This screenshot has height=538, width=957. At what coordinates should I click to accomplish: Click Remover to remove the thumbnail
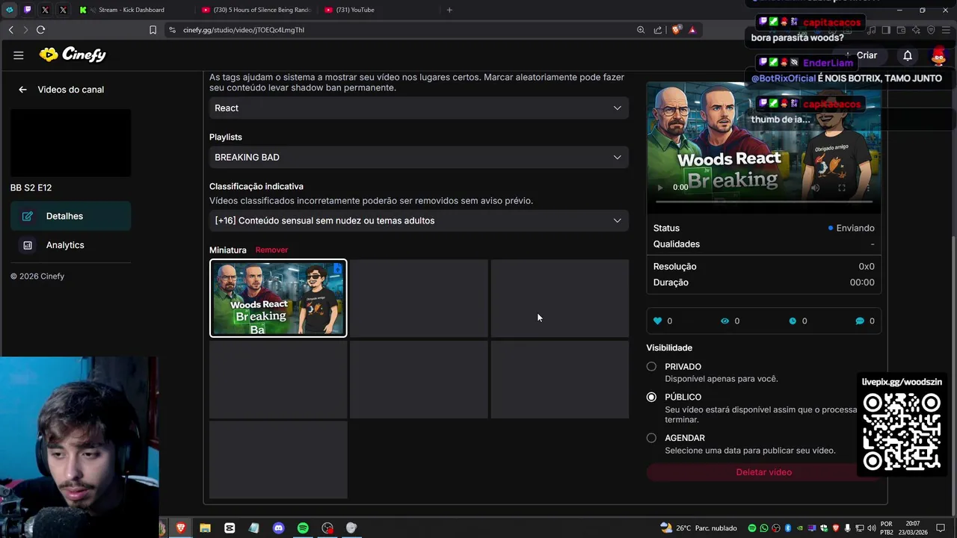[x=271, y=250]
